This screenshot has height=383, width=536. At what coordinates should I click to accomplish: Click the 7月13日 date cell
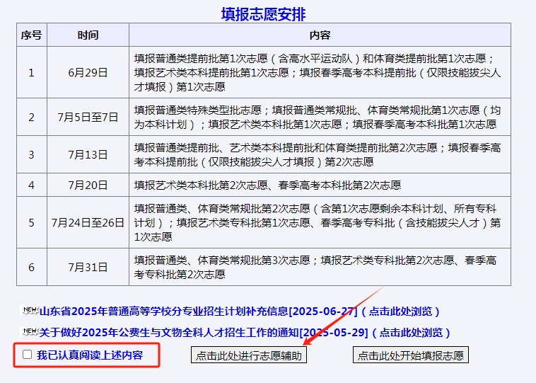click(88, 154)
